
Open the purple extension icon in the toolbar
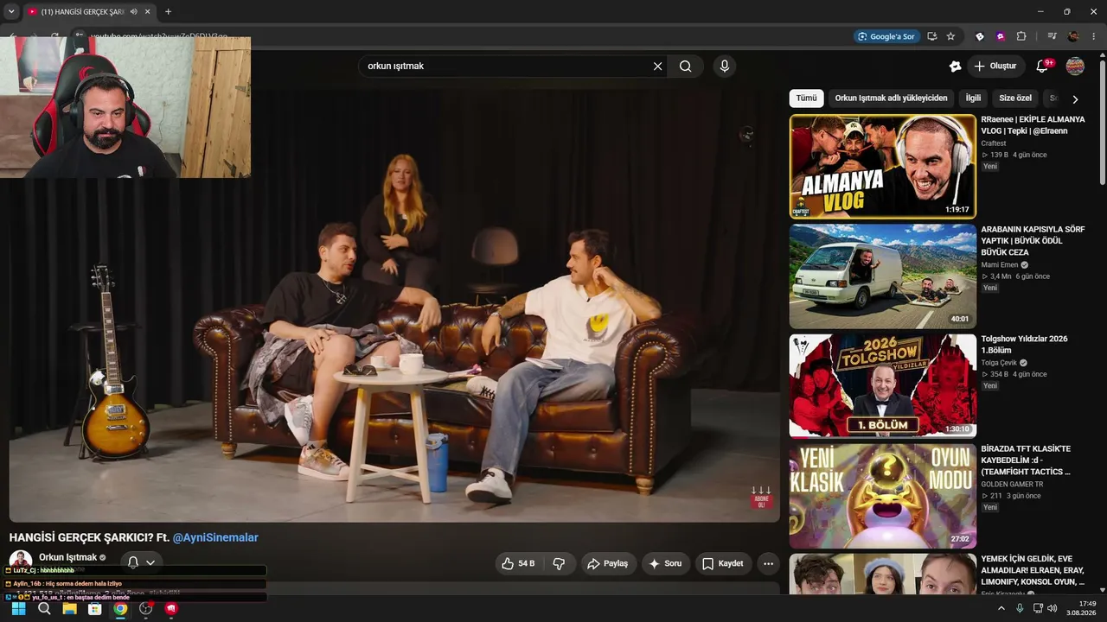(x=1000, y=36)
